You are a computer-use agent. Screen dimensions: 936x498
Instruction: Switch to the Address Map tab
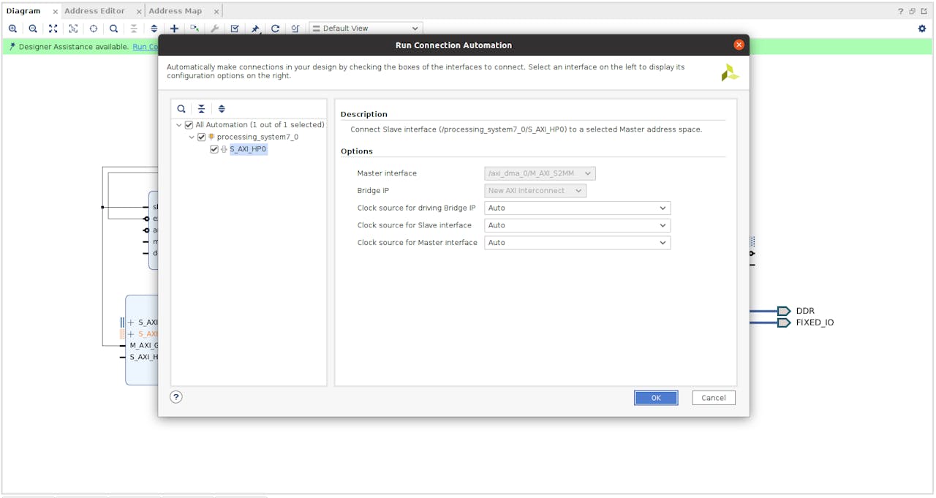(175, 11)
